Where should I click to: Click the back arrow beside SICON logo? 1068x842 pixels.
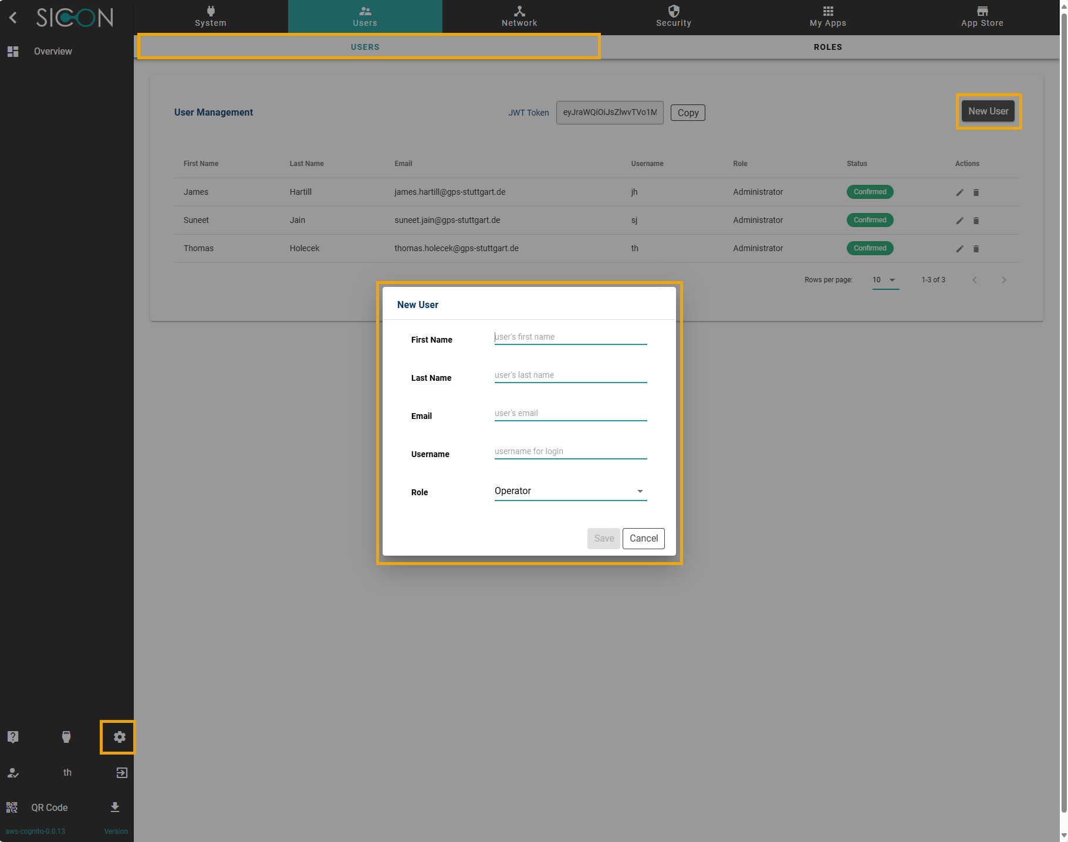(x=13, y=18)
